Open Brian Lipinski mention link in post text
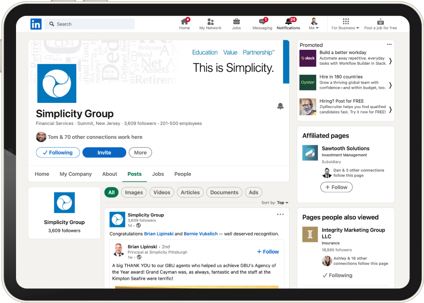The width and height of the screenshot is (424, 303). click(159, 234)
